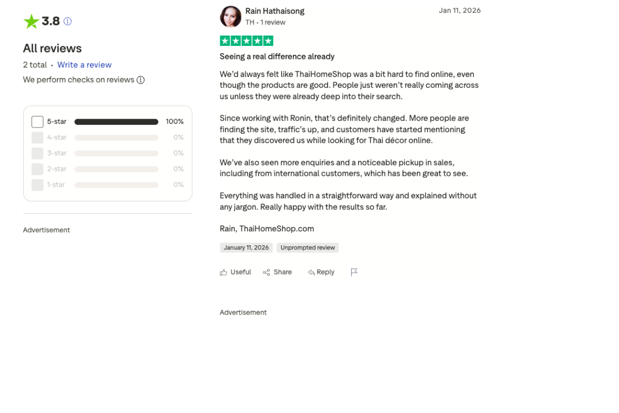Click the Unprompted review tag

pos(307,247)
